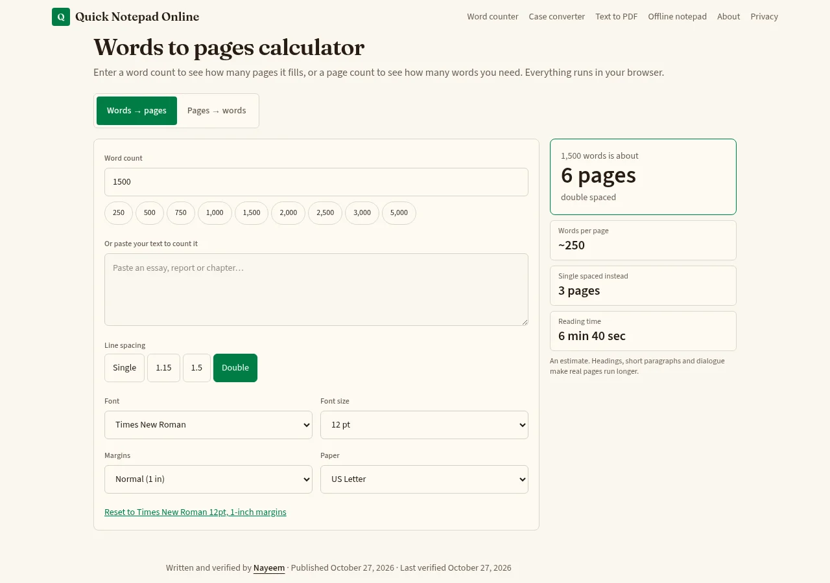Image resolution: width=830 pixels, height=583 pixels.
Task: Open the Font size dropdown
Action: pyautogui.click(x=424, y=425)
